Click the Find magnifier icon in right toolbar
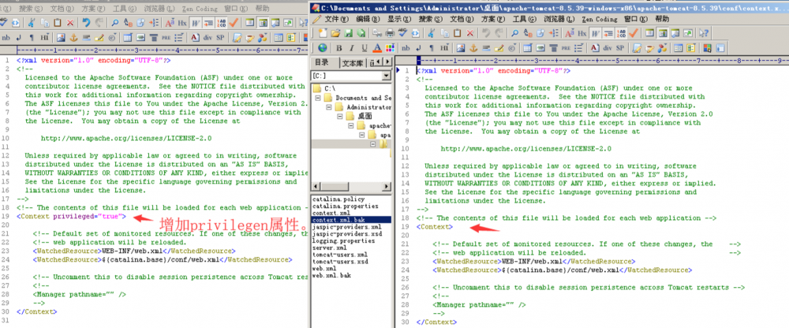789x328 pixels. (515, 32)
